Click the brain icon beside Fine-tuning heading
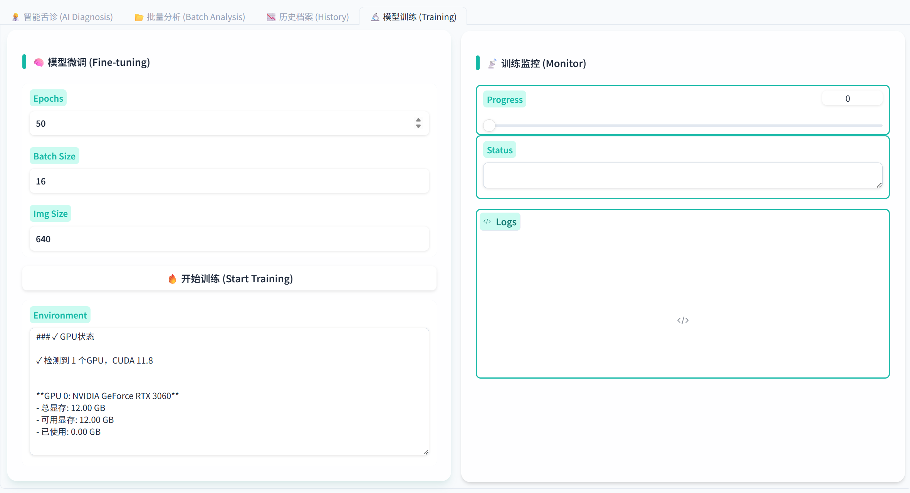The width and height of the screenshot is (910, 493). click(39, 62)
